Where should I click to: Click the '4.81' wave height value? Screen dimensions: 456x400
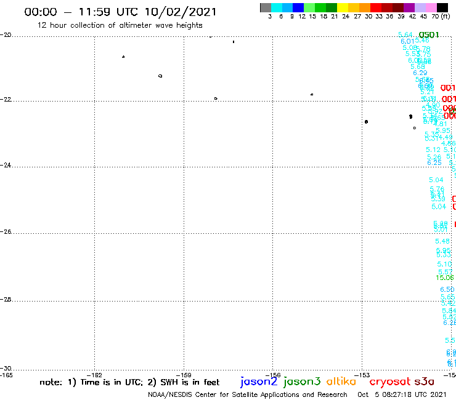pyautogui.click(x=441, y=124)
